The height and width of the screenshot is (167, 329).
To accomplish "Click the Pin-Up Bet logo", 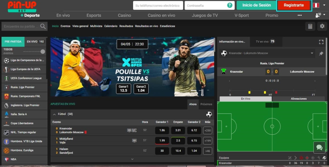I will [22, 7].
